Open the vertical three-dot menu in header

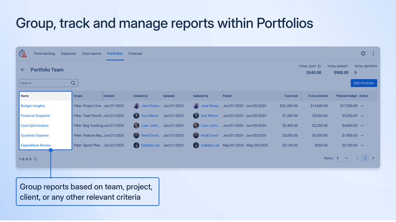(373, 53)
